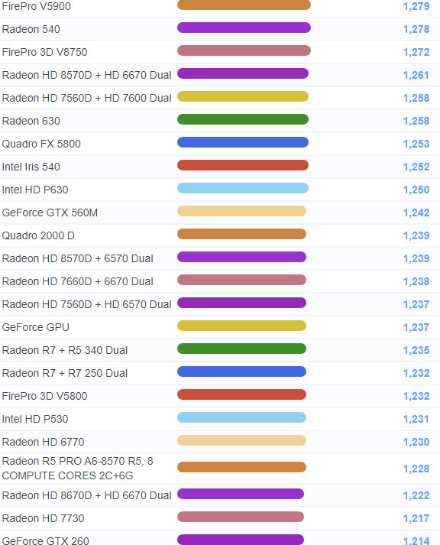Click the 1,217 score value
Viewport: 440px width, 545px height.
416,518
